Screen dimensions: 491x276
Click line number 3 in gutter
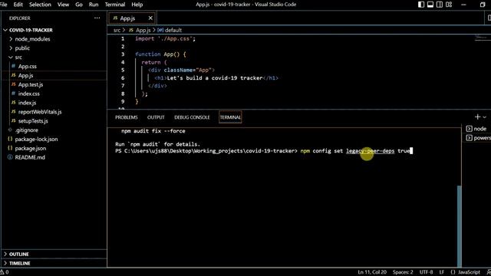123,54
